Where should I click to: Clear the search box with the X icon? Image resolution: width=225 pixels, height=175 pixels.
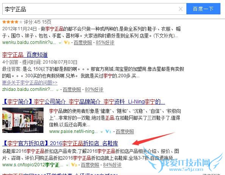(x=181, y=9)
